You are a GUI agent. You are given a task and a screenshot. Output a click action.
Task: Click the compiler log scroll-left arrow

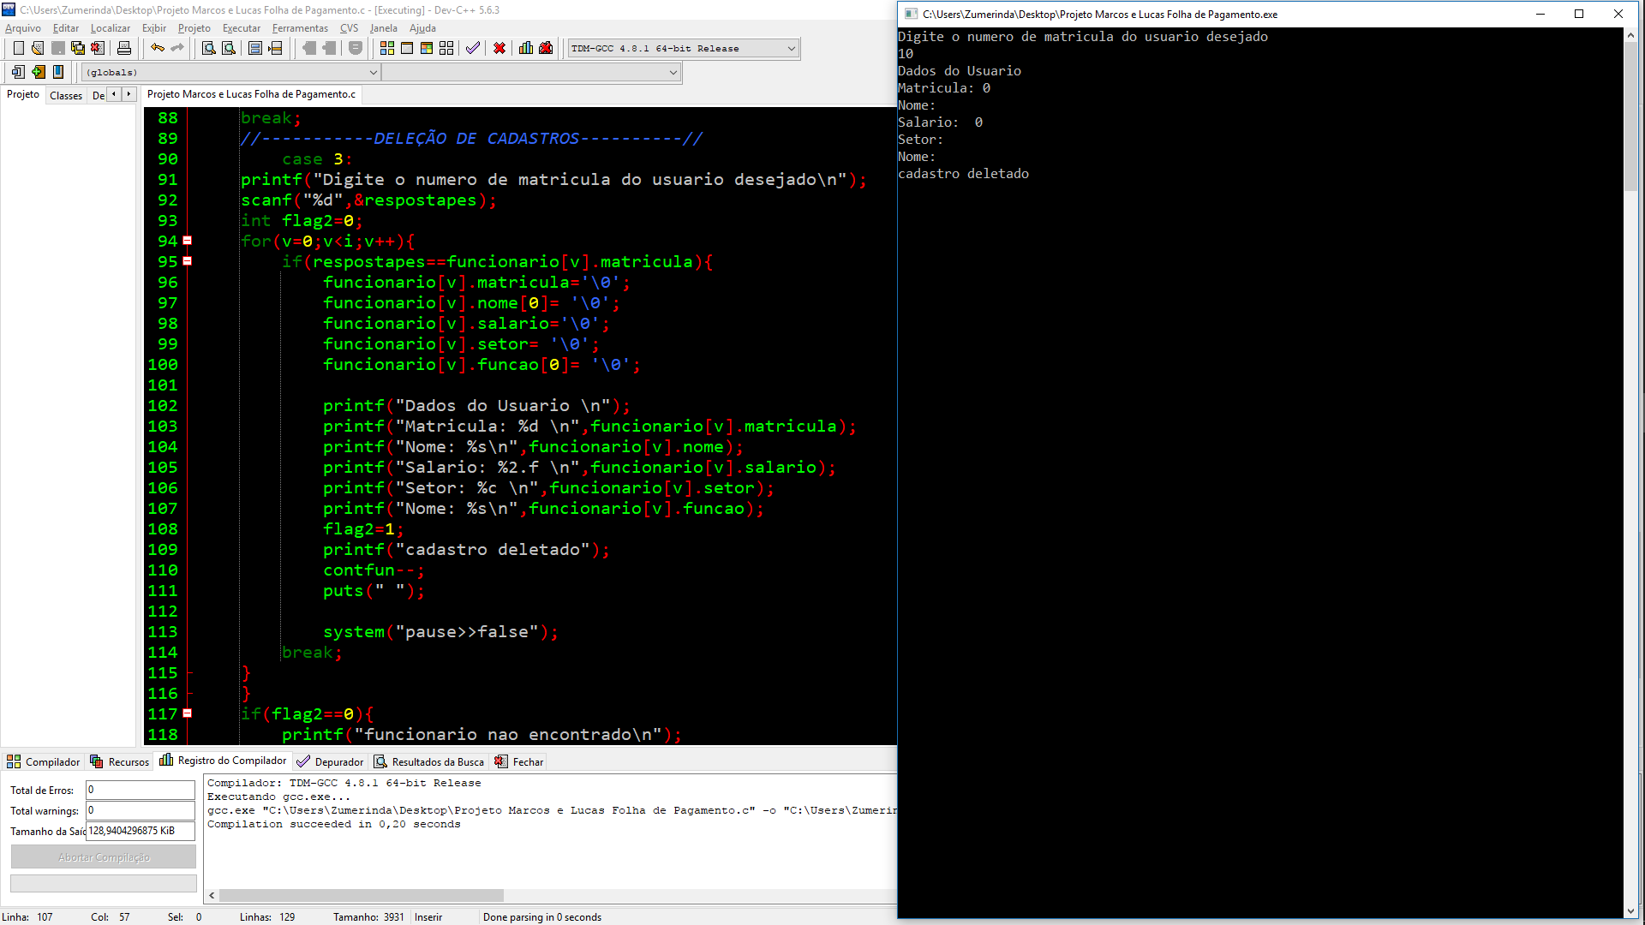pyautogui.click(x=212, y=896)
